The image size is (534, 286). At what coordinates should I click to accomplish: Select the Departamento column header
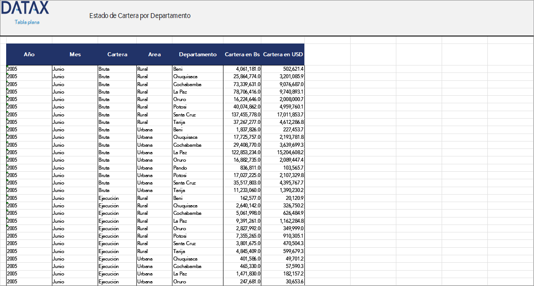click(198, 54)
